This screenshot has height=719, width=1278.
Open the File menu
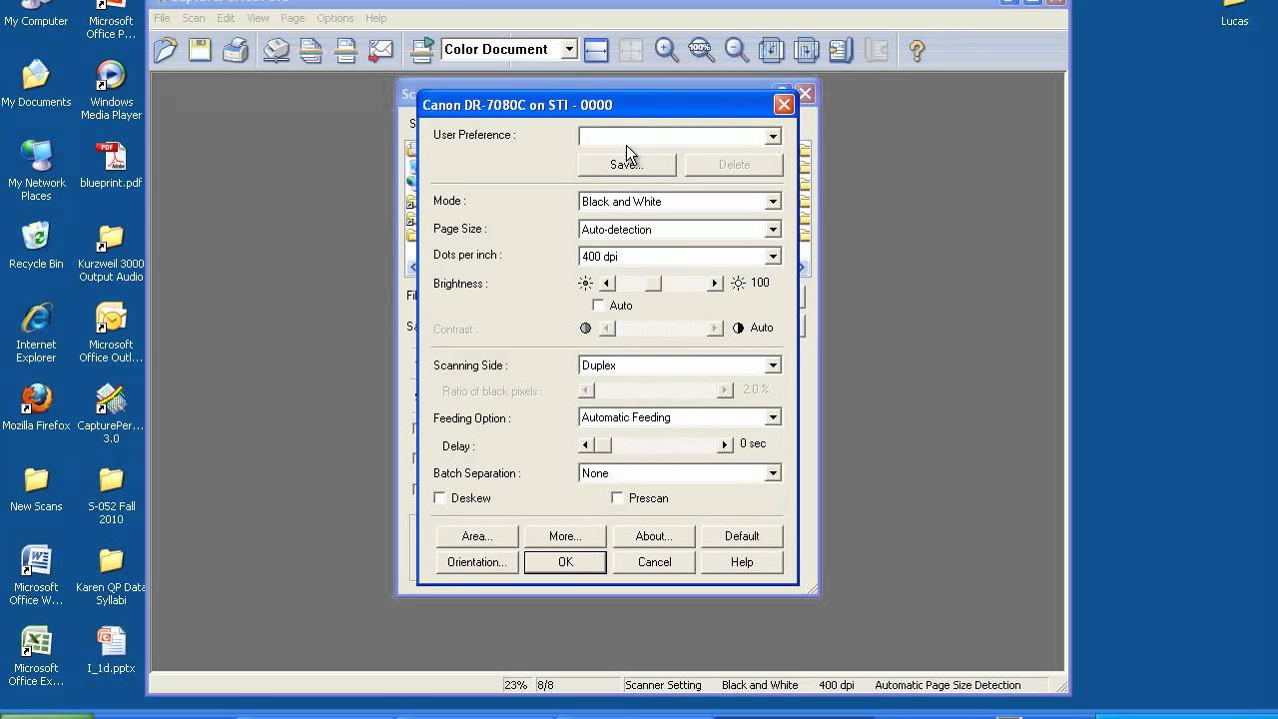[162, 18]
